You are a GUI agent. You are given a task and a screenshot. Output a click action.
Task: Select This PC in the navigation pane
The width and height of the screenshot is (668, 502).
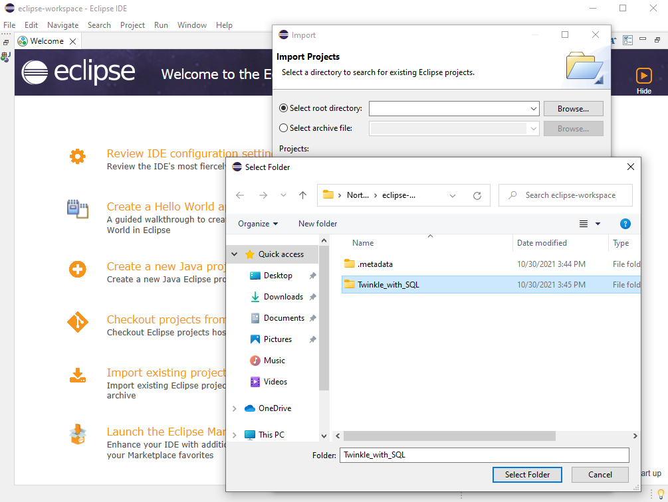tap(271, 435)
